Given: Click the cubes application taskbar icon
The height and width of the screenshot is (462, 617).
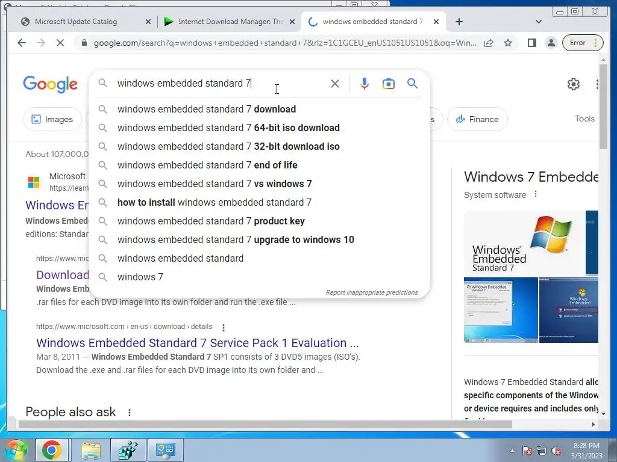Looking at the screenshot, I should 128,450.
